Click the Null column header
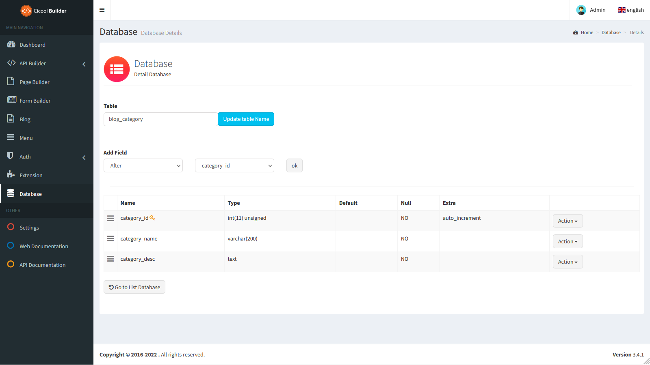The image size is (650, 365). (406, 203)
